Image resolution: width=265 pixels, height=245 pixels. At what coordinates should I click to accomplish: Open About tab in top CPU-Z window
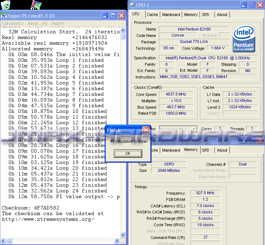pos(222,15)
